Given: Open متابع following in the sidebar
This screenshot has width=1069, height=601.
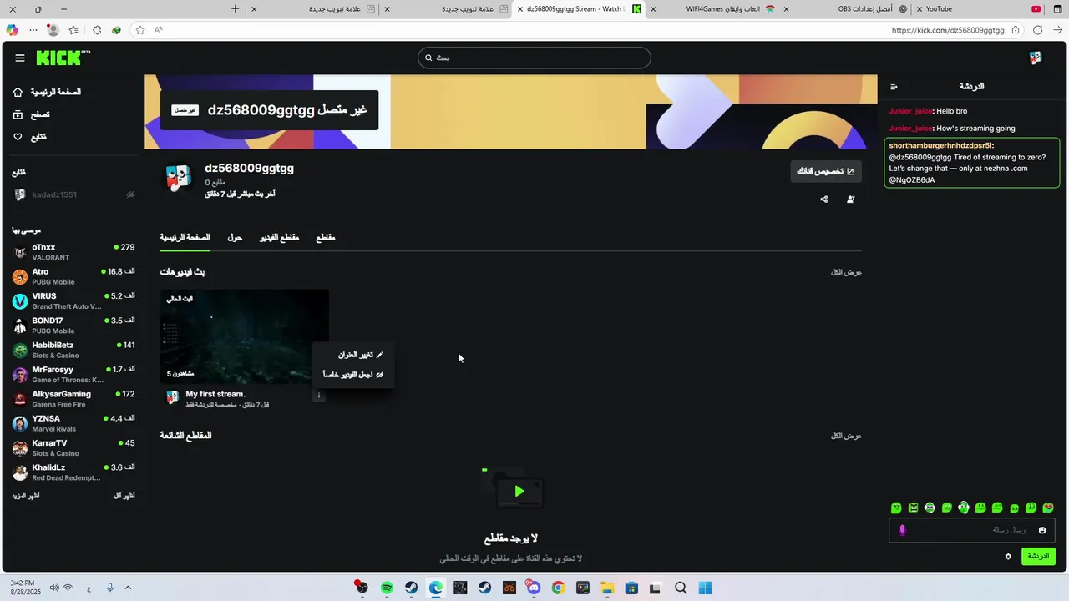Looking at the screenshot, I should 30,137.
